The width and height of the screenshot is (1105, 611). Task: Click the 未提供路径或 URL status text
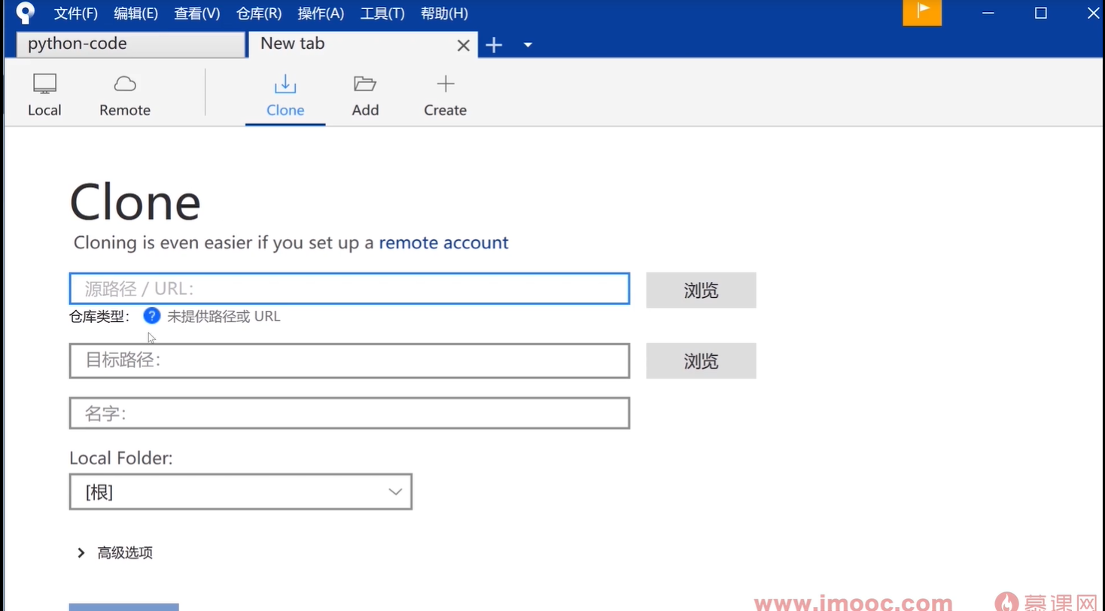(224, 317)
